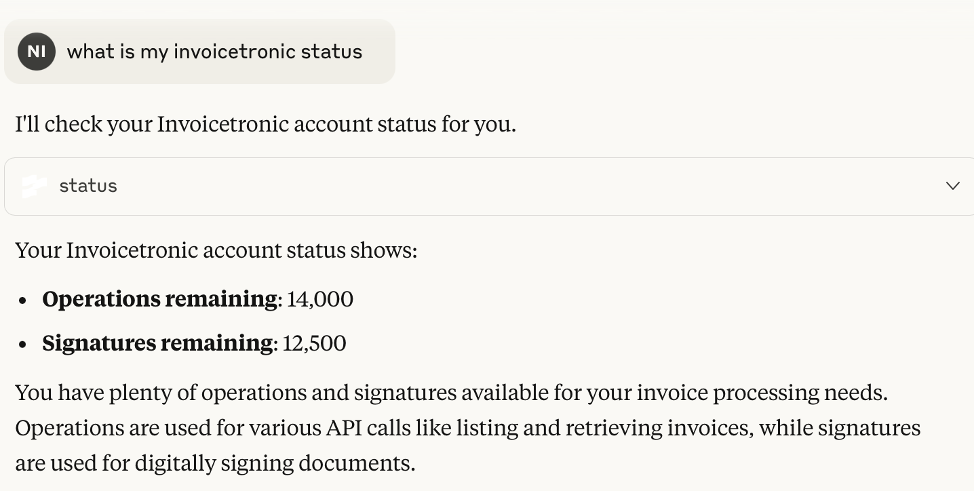Click the NI user avatar
Screen dimensions: 974x491
pos(37,52)
